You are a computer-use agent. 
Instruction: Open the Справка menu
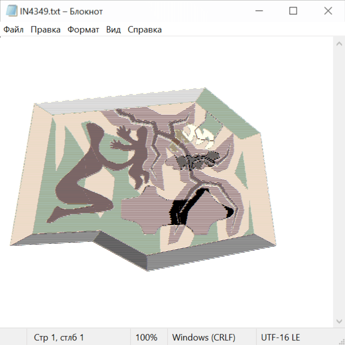coord(145,30)
